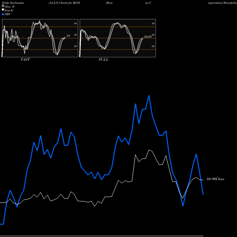Click the 80 axis label in FULL chart
237x237 pixels.
coord(153,23)
